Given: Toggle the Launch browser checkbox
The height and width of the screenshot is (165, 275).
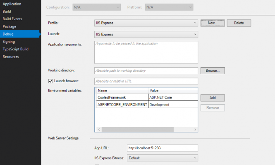Looking at the screenshot, I should click(x=50, y=81).
